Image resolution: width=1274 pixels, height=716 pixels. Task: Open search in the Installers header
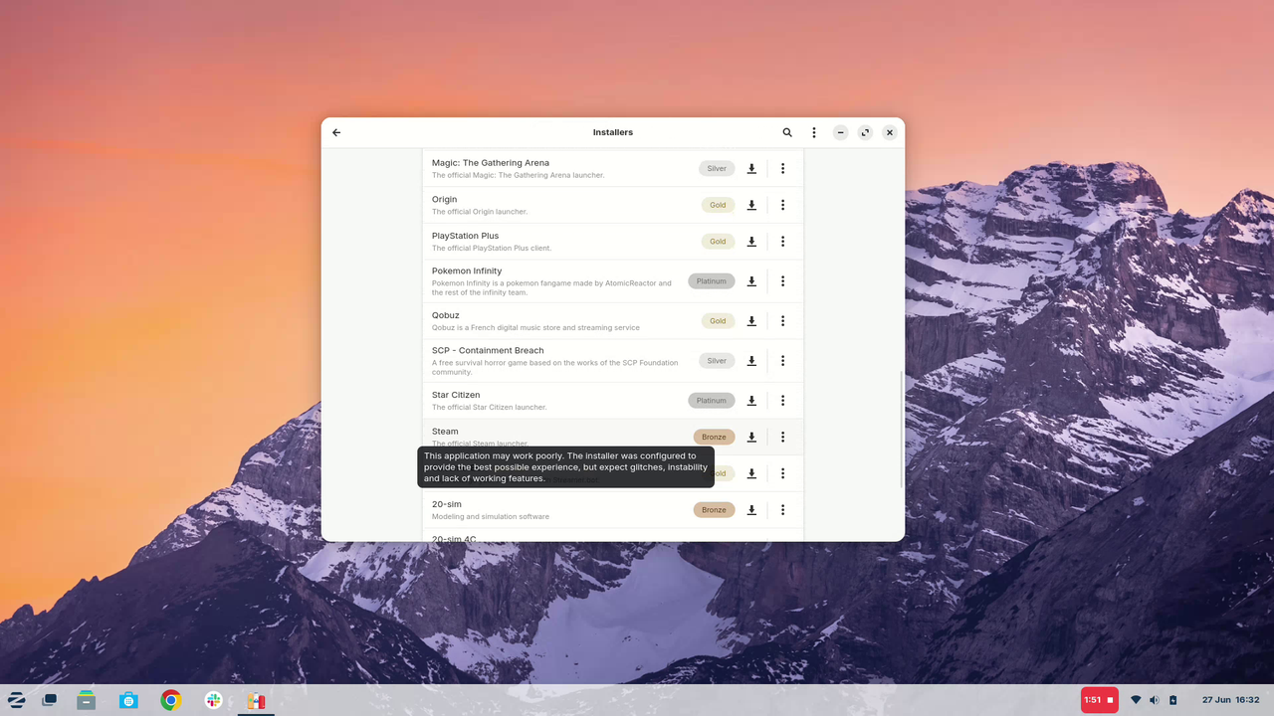tap(787, 132)
